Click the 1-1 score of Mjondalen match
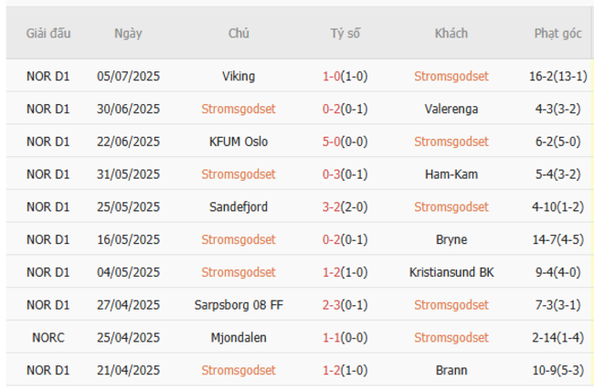The image size is (594, 390). (333, 338)
